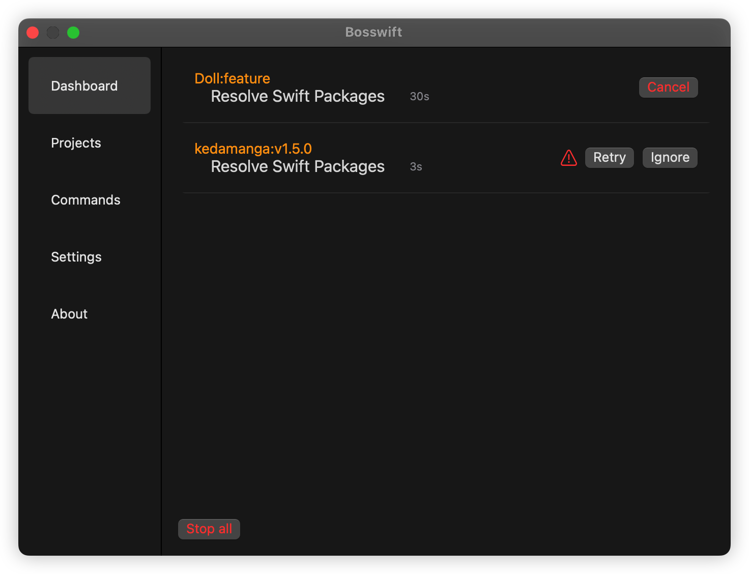
Task: Click Resolve Swift Packages under kedamanga:v1.5.0
Action: 298,166
